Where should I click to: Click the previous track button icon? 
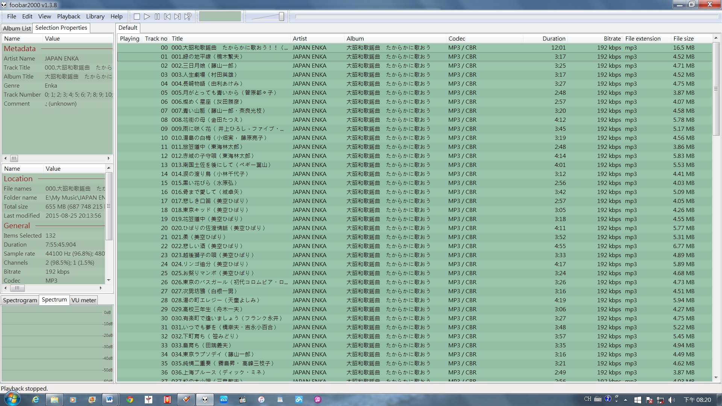pos(168,17)
